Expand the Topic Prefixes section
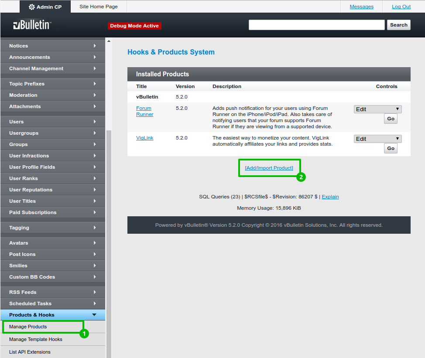 (x=53, y=84)
